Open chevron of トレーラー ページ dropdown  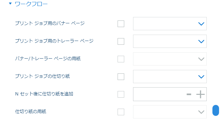[201, 41]
